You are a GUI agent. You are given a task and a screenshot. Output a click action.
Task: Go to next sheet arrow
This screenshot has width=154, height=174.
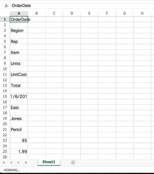click(18, 162)
